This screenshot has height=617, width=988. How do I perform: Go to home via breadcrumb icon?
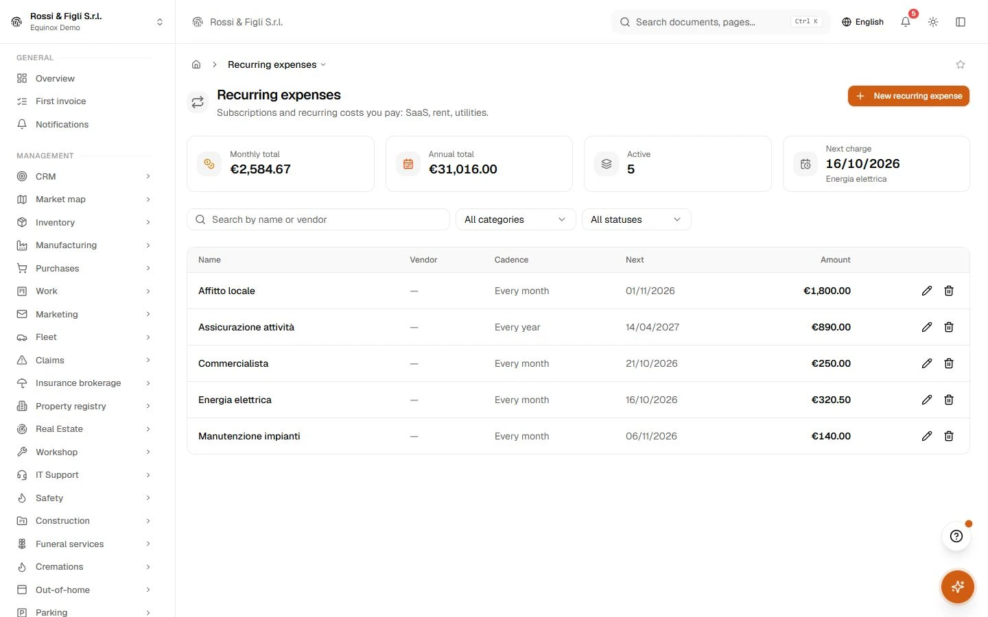tap(196, 64)
